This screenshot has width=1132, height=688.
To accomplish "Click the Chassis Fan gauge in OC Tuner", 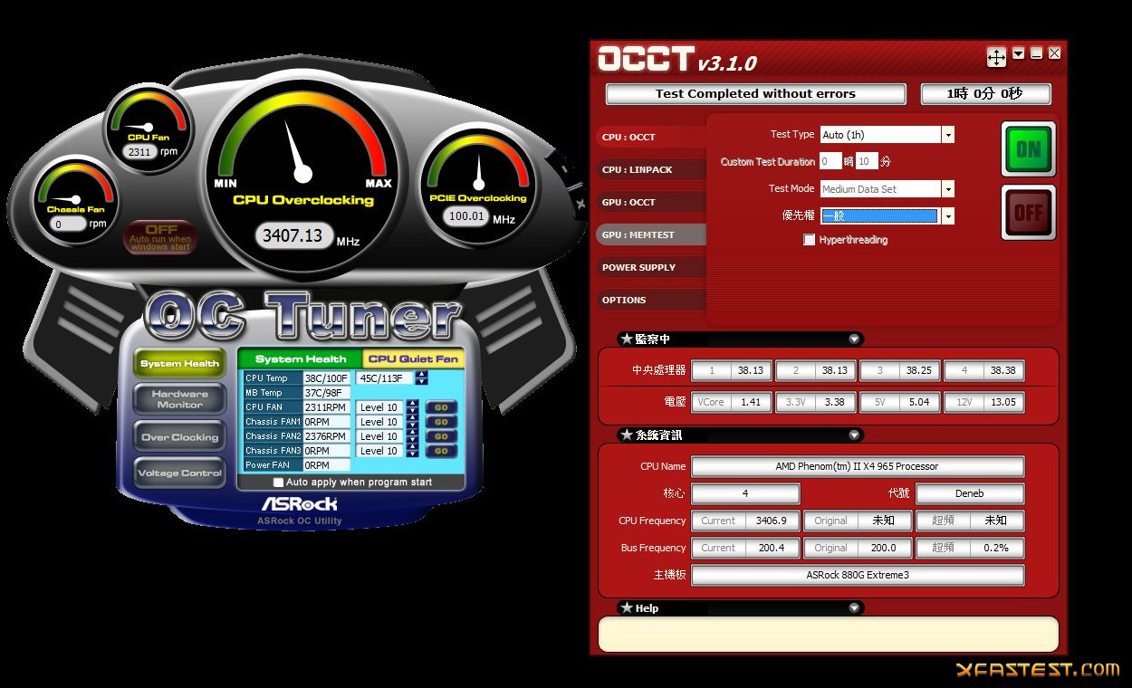I will click(x=76, y=199).
